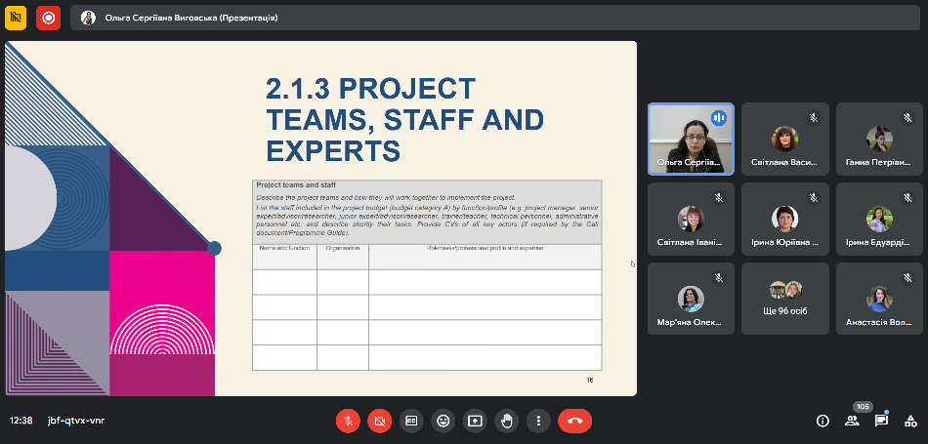Toggle closed captions

coord(411,421)
